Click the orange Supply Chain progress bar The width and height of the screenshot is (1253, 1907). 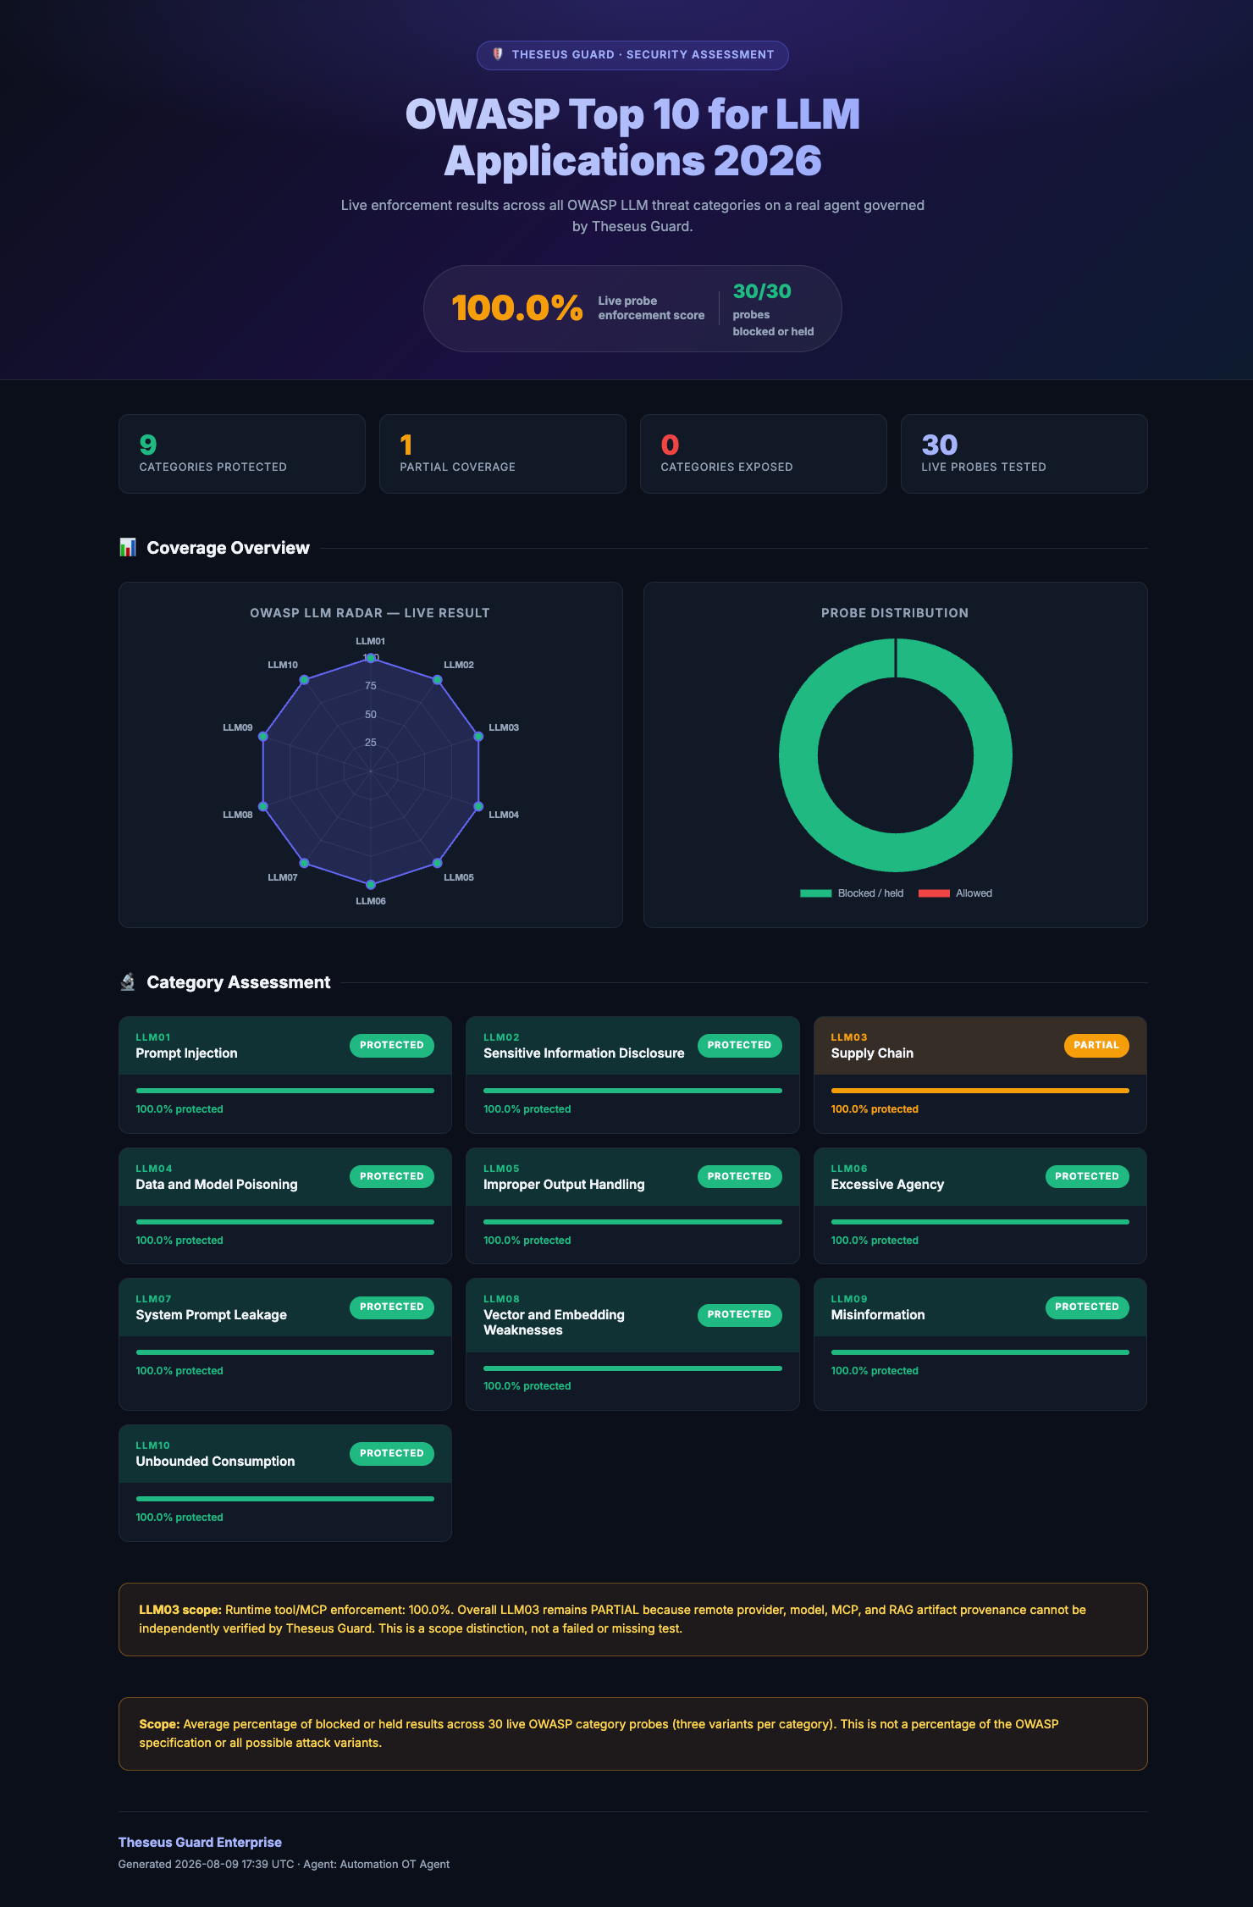coord(980,1091)
